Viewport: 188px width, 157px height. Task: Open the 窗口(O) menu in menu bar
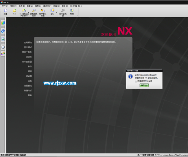coord(56,6)
